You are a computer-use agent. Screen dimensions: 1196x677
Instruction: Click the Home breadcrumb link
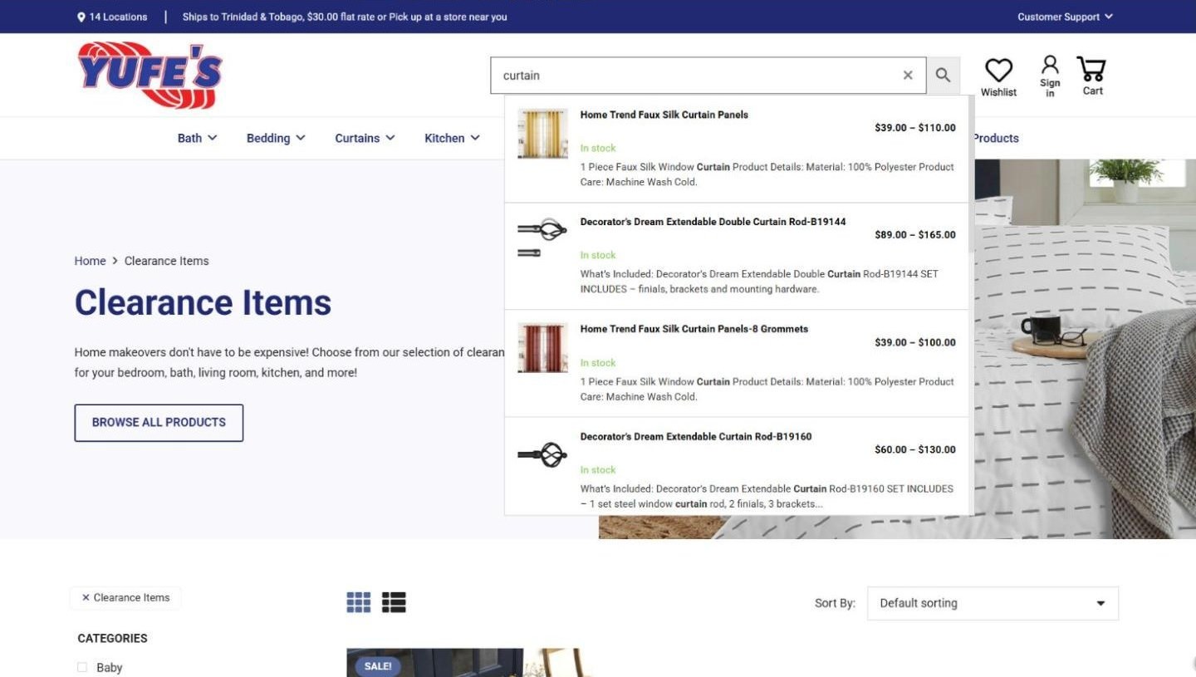[x=90, y=261]
